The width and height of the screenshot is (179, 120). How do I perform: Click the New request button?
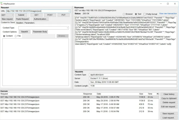click(7, 19)
